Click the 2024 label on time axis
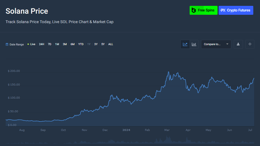This screenshot has height=146, width=260. tap(126, 130)
